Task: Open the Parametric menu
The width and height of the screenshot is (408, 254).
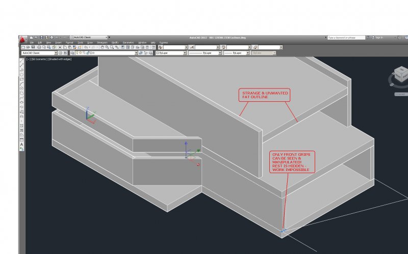Action: coord(129,43)
